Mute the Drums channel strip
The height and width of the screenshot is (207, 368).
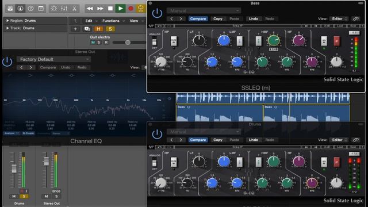pyautogui.click(x=14, y=197)
